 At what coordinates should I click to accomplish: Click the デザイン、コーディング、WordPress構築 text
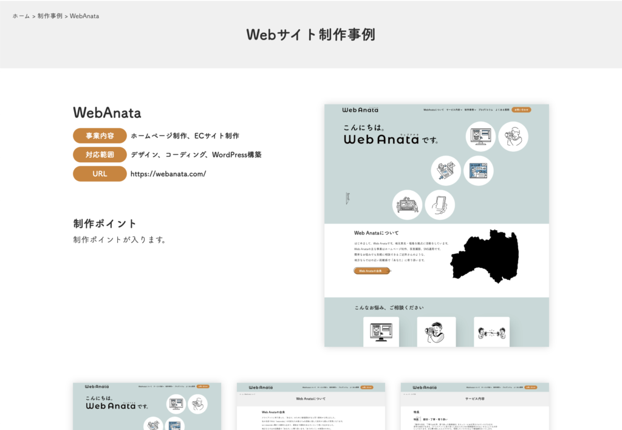196,155
